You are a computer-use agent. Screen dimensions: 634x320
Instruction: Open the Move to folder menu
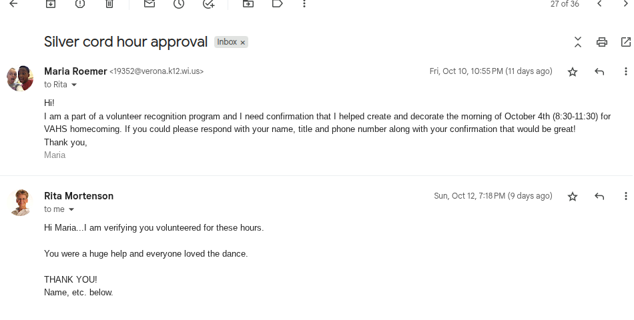[x=248, y=4]
